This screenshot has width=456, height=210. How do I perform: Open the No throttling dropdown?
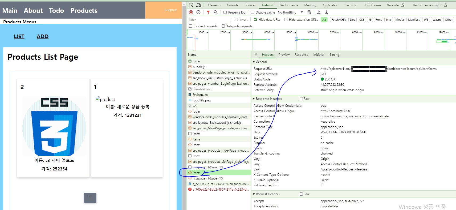pyautogui.click(x=290, y=12)
